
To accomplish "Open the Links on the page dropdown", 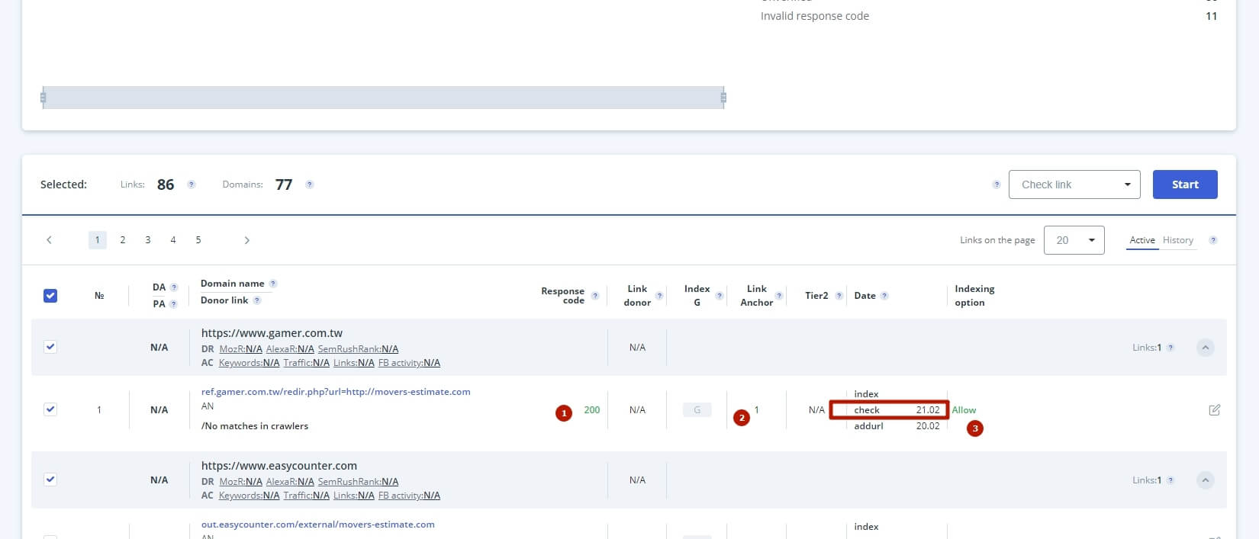I will tap(1074, 240).
